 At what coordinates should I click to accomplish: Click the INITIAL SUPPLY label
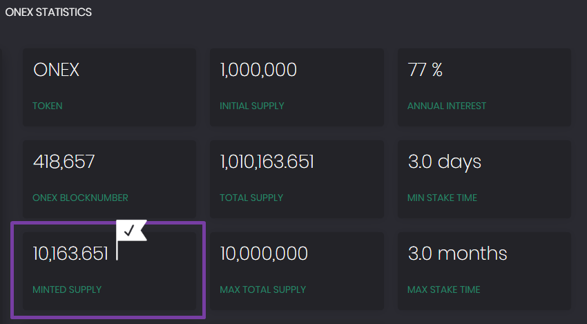(252, 106)
